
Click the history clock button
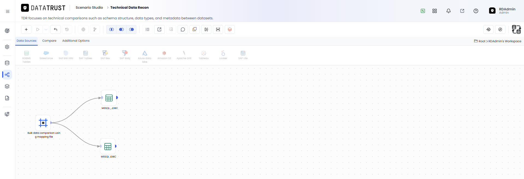tap(67, 29)
